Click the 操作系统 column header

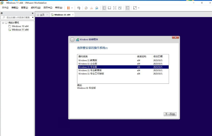107,56
